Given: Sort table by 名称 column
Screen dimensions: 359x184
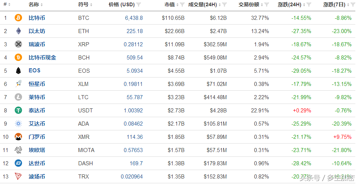Looking at the screenshot, I should click(x=41, y=4).
